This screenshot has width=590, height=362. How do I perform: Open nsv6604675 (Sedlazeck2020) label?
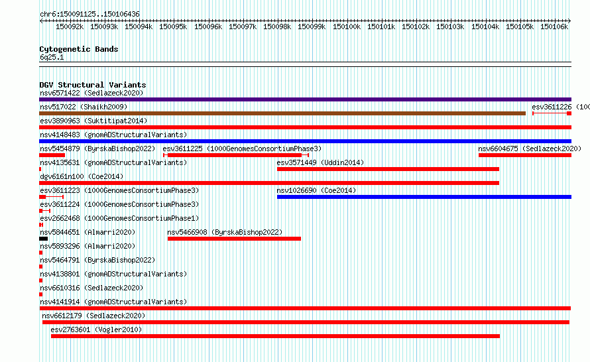point(530,149)
